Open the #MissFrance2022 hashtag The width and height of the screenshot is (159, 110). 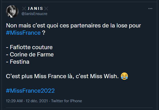(30, 91)
